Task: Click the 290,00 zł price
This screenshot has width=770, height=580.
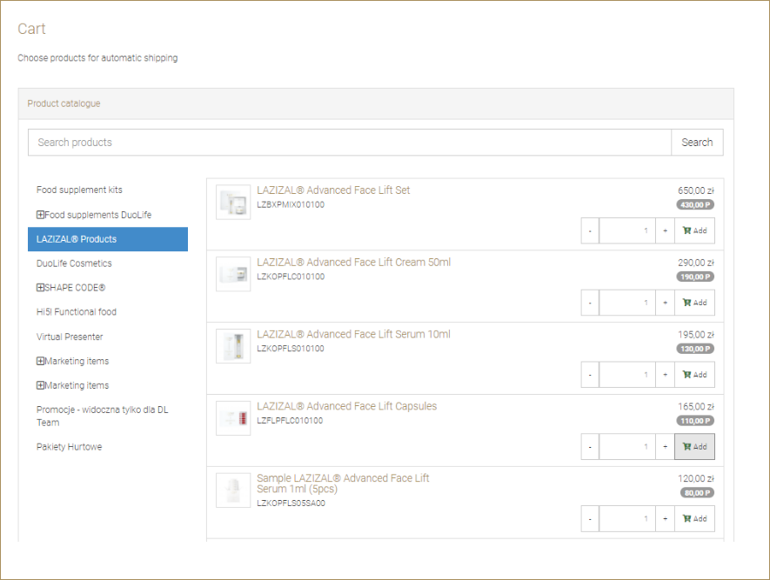Action: pos(696,263)
